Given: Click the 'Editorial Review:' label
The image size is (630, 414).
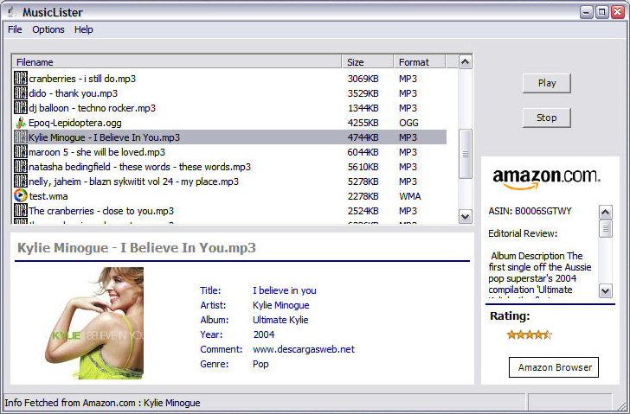Looking at the screenshot, I should click(x=523, y=233).
